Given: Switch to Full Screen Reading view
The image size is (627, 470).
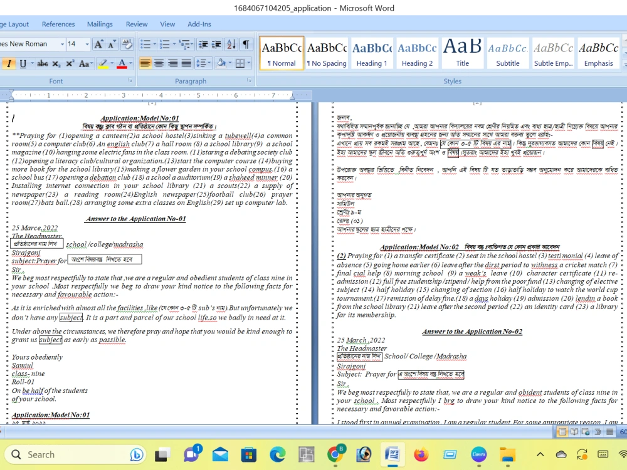Looking at the screenshot, I should [574, 432].
